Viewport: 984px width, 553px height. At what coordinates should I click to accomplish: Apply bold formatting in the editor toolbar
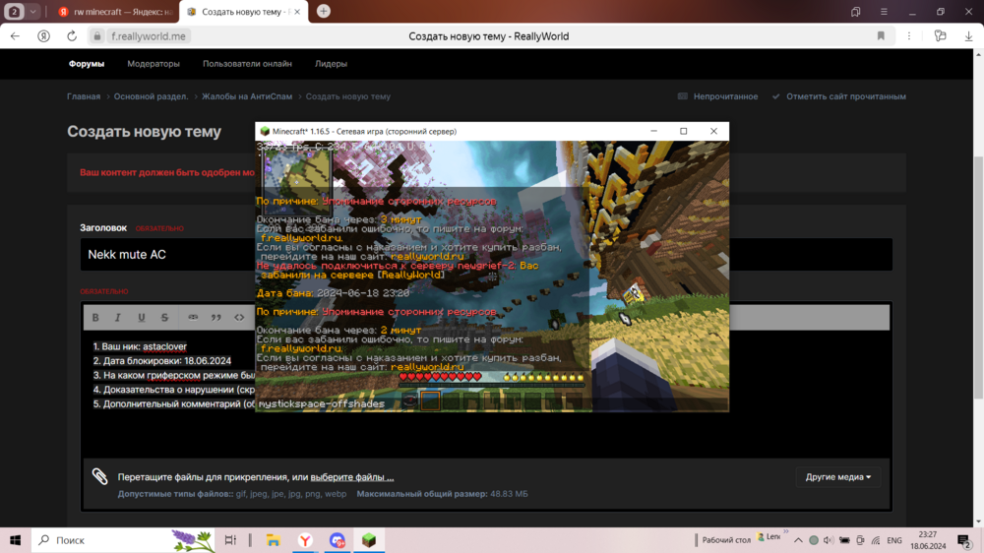95,318
